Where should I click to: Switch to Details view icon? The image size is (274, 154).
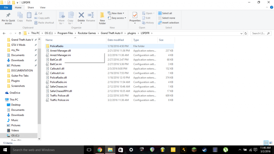pos(266,143)
